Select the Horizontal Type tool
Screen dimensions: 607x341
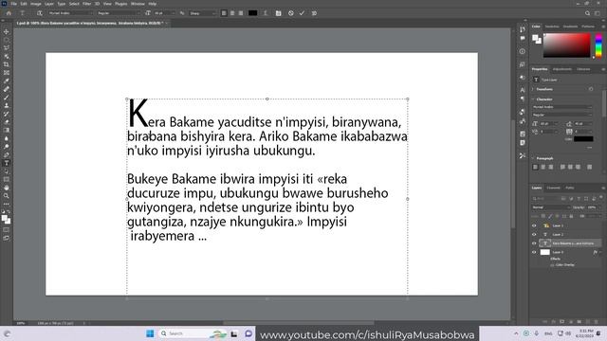point(7,163)
